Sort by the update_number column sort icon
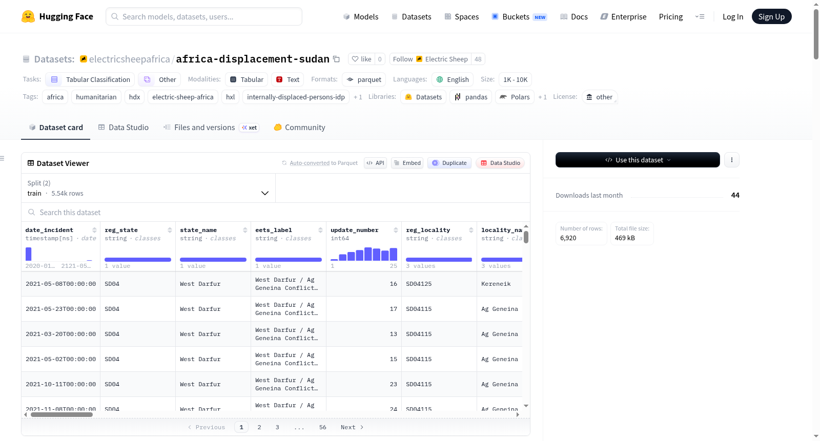This screenshot has height=441, width=820. pyautogui.click(x=396, y=230)
